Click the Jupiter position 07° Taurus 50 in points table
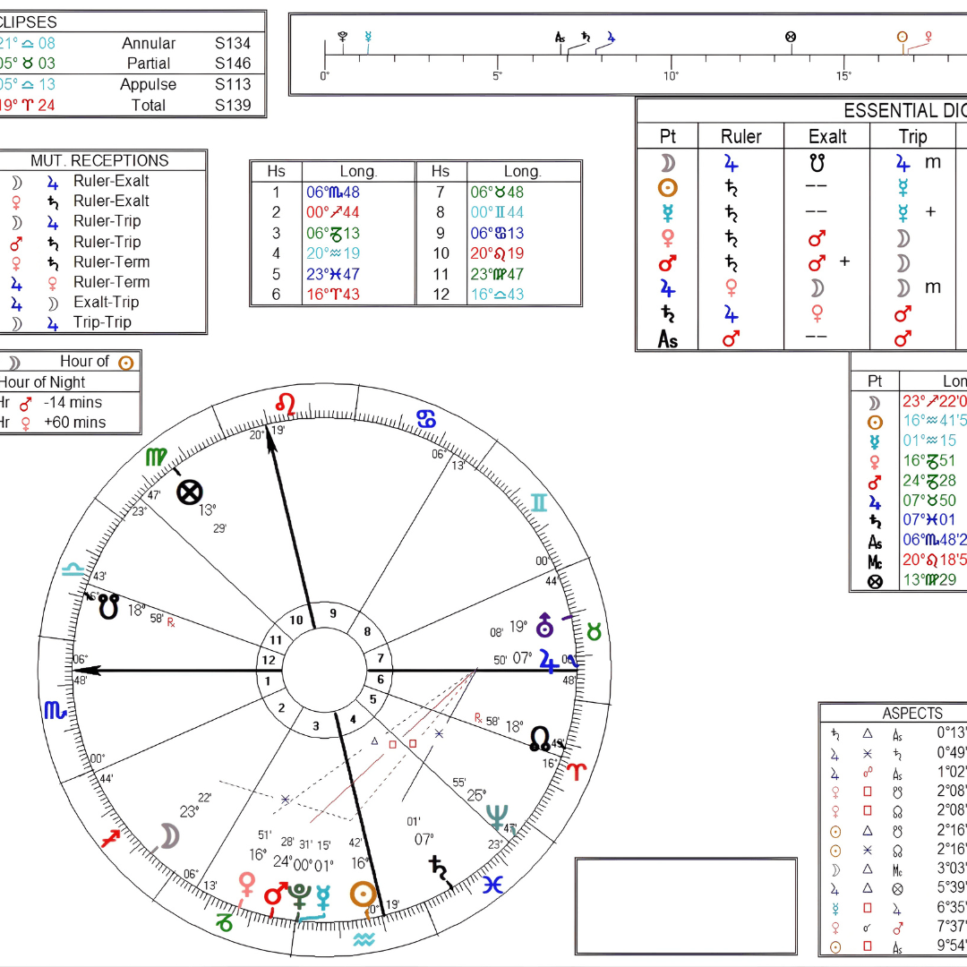This screenshot has width=967, height=967. click(x=929, y=501)
